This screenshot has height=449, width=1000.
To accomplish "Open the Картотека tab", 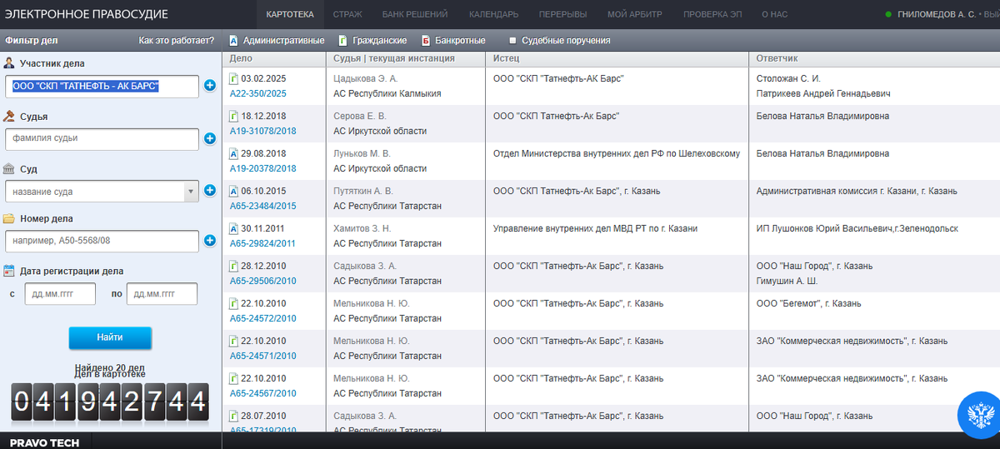I will (290, 14).
